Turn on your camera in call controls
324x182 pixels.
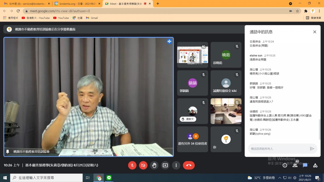[x=143, y=165]
